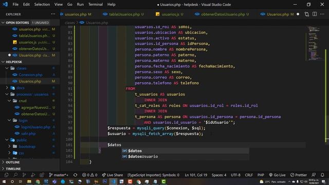Open the Selection menu

tap(42, 5)
